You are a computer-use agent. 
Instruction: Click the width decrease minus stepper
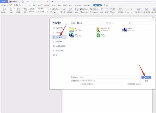point(36,11)
